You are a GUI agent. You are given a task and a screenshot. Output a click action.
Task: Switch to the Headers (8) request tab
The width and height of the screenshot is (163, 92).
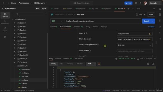[78, 27]
